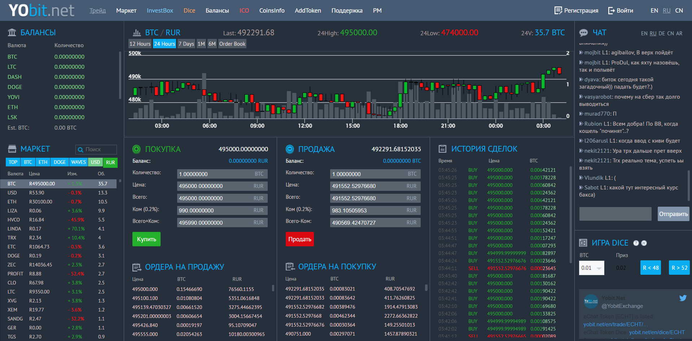This screenshot has width=692, height=341.
Task: Click the bank icon beside БАЛАНСЫ
Action: (x=12, y=32)
